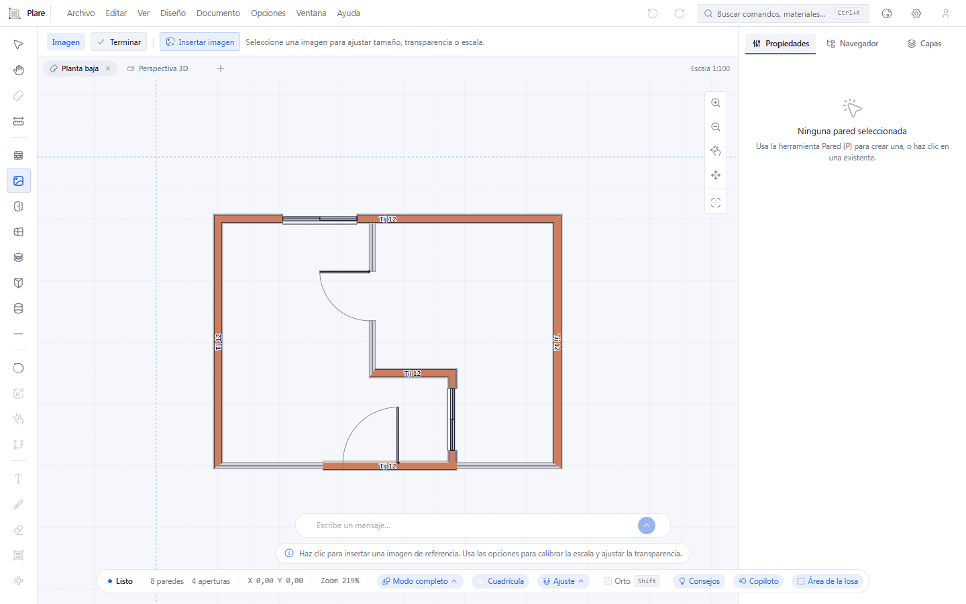This screenshot has height=604, width=966.
Task: Click the undo arrow icon
Action: pyautogui.click(x=653, y=13)
